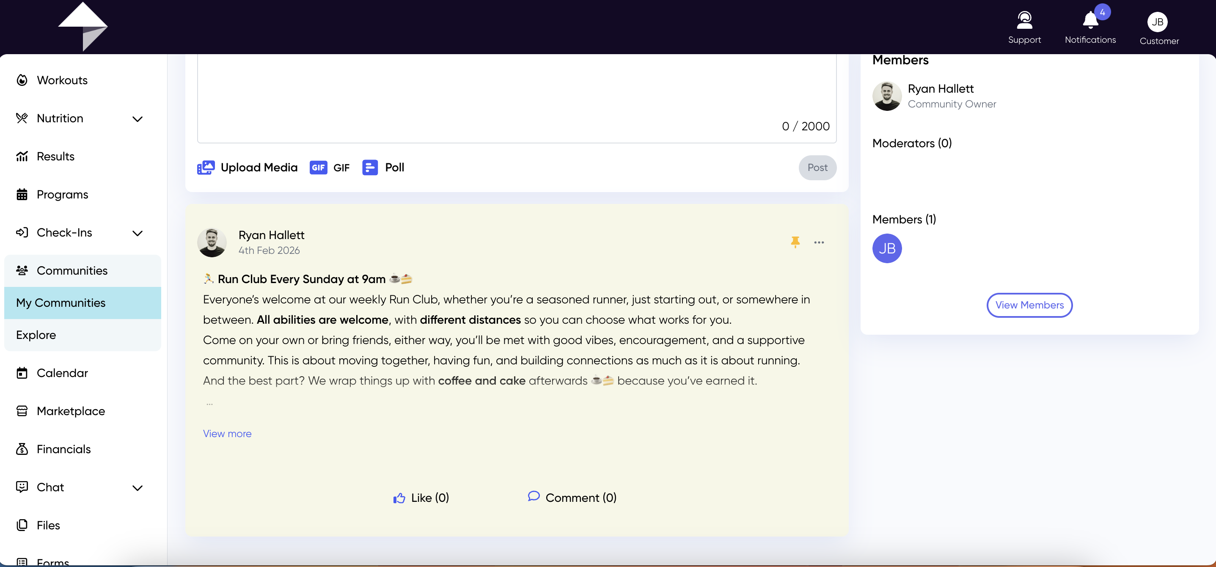
Task: Click the Programs calendar icon
Action: (x=22, y=195)
